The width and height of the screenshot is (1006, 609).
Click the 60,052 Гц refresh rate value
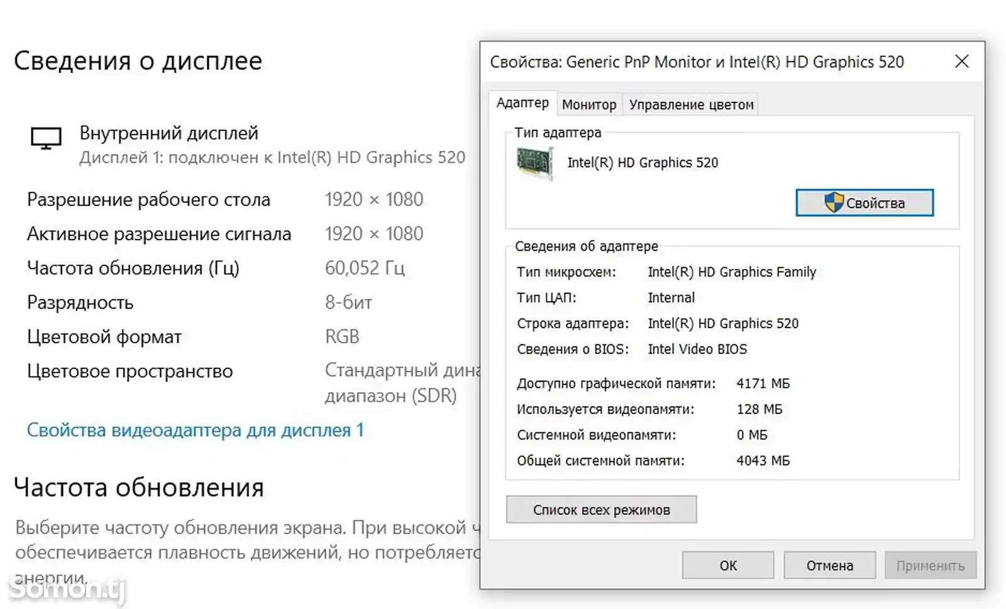point(365,268)
